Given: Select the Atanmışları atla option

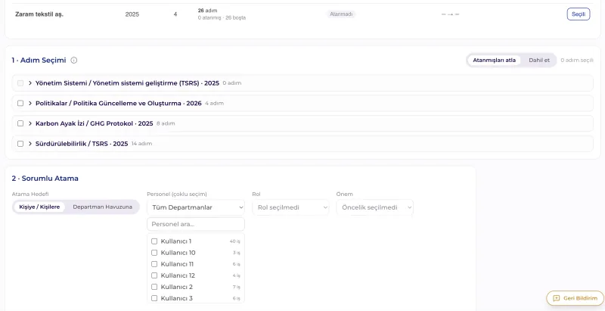Looking at the screenshot, I should click(494, 61).
